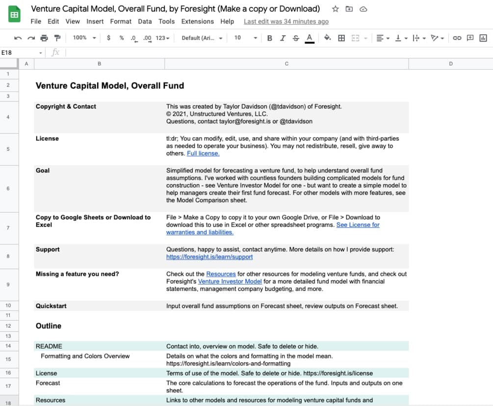The height and width of the screenshot is (406, 493).
Task: Click the undo arrow icon
Action: (x=18, y=38)
